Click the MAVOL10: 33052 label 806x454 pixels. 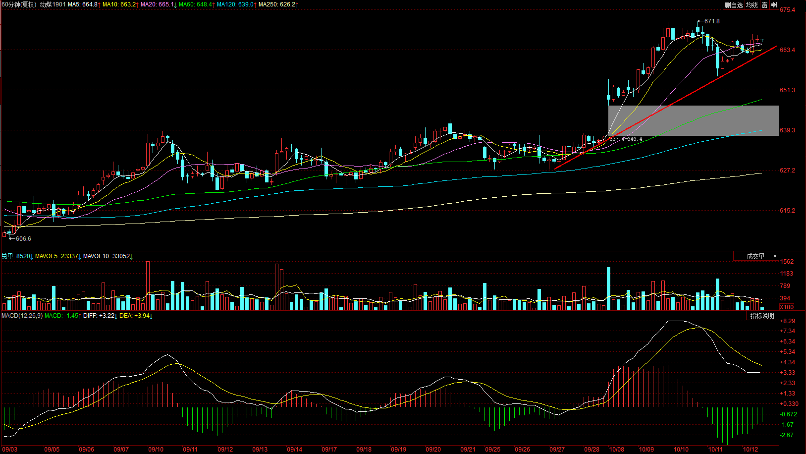107,256
